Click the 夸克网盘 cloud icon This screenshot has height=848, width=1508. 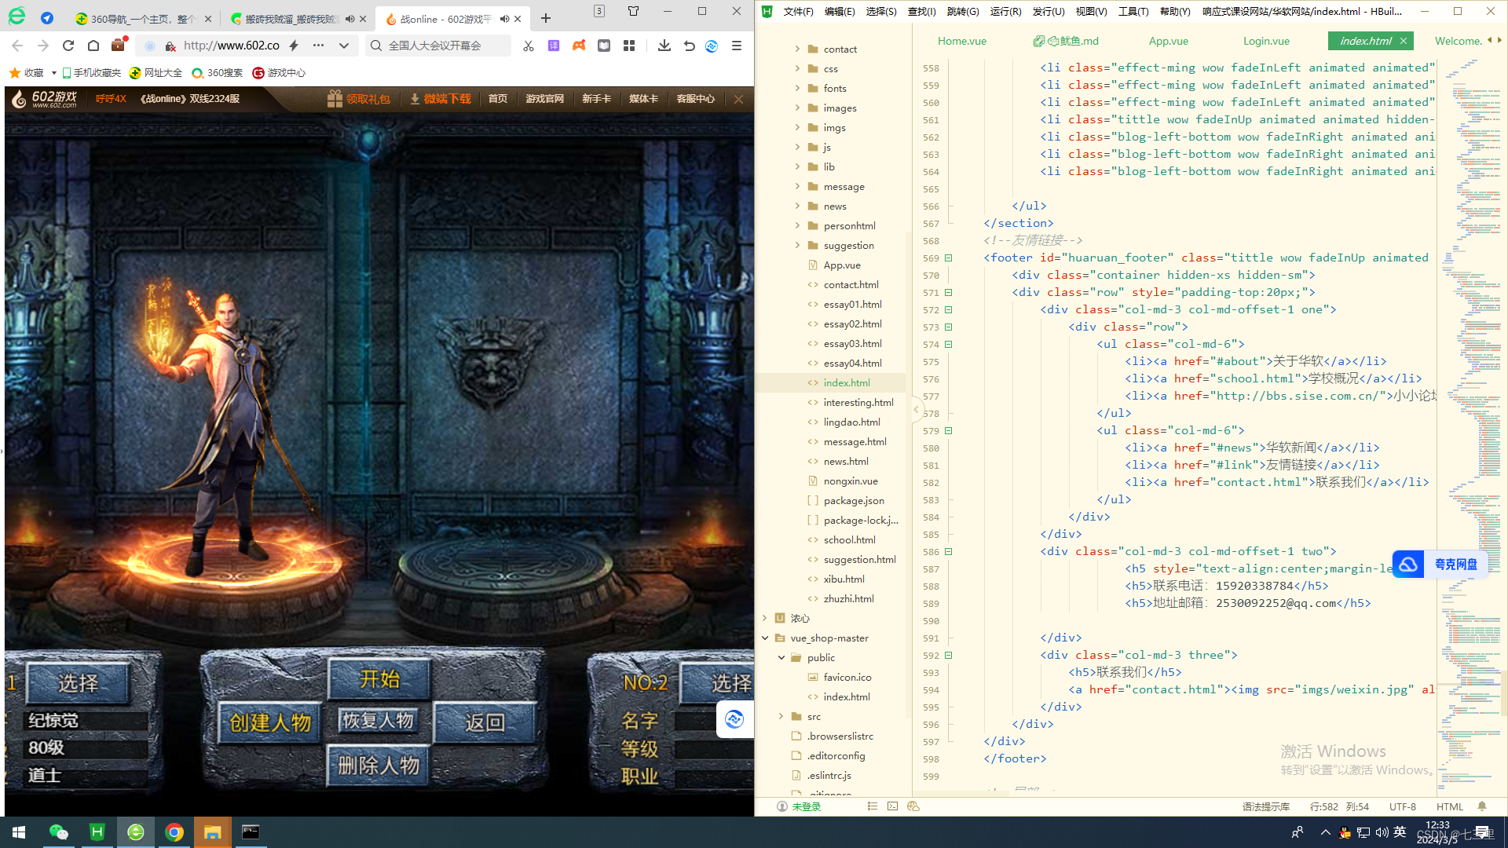point(1408,564)
